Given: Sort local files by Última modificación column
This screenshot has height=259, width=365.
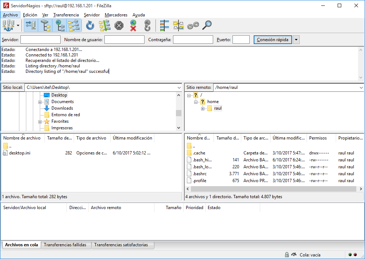Looking at the screenshot, I should (132, 138).
